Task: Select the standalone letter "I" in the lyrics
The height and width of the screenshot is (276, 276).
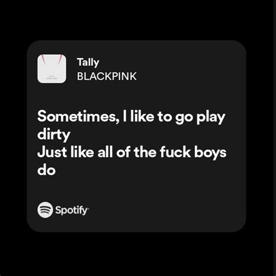Action: click(125, 116)
